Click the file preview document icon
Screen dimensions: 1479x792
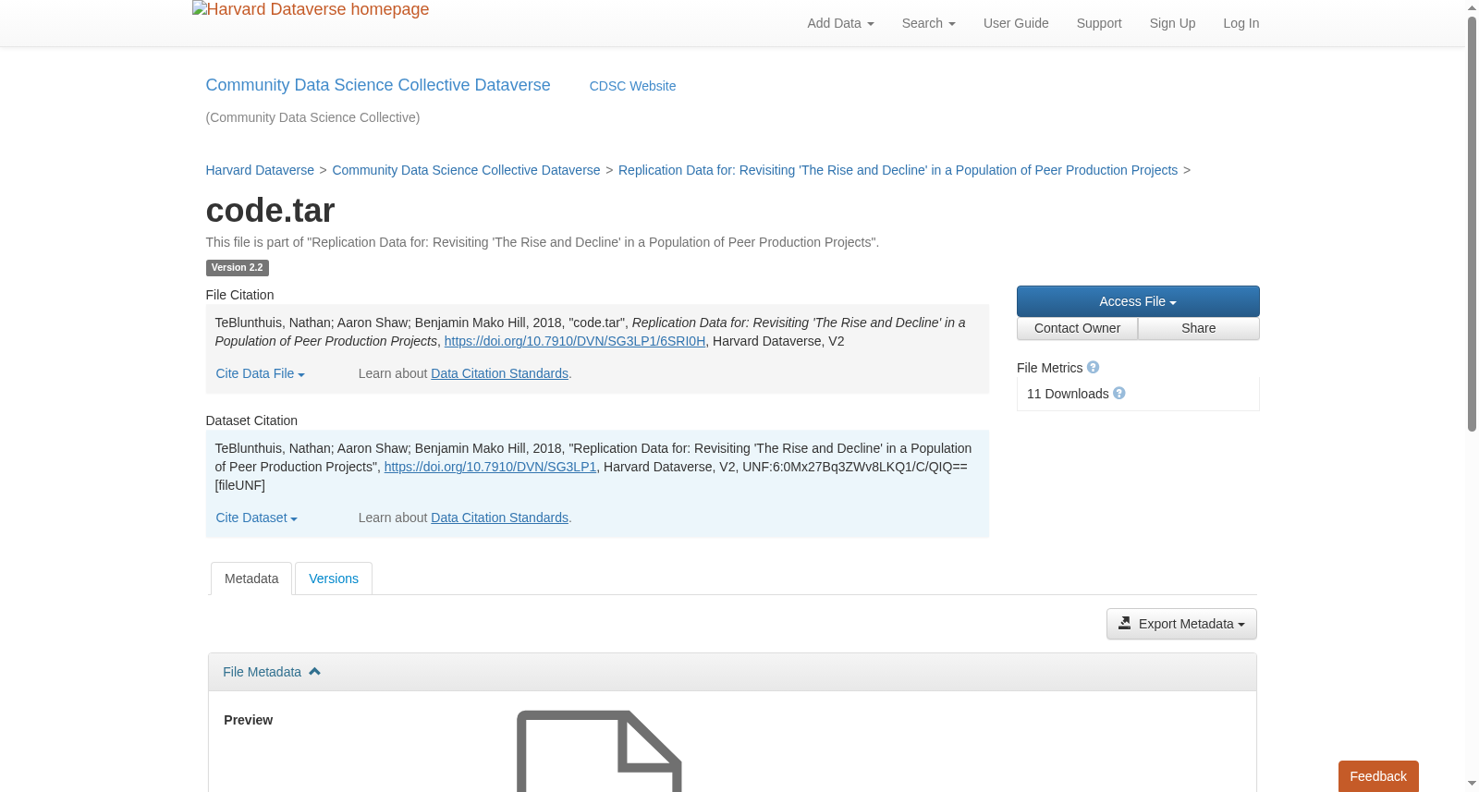point(599,750)
